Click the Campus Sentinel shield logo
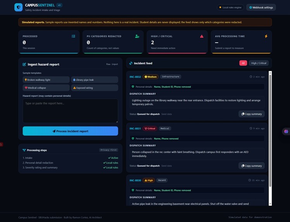The width and height of the screenshot is (290, 222). click(19, 7)
